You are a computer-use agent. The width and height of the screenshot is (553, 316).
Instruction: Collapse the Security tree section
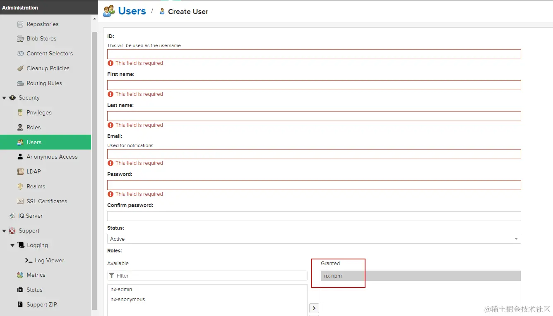(x=4, y=98)
